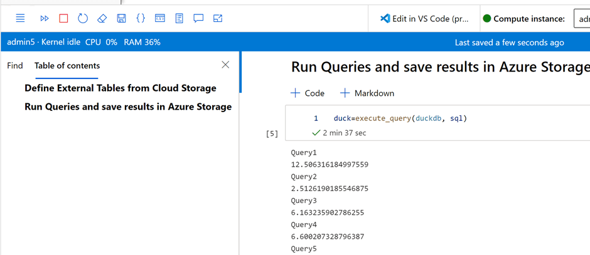The image size is (590, 255).
Task: Jump to Define External Tables from Cloud Storage
Action: pyautogui.click(x=121, y=88)
